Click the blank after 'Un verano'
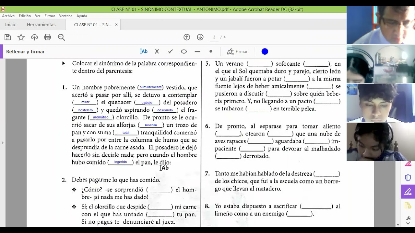The width and height of the screenshot is (415, 233). point(259,64)
